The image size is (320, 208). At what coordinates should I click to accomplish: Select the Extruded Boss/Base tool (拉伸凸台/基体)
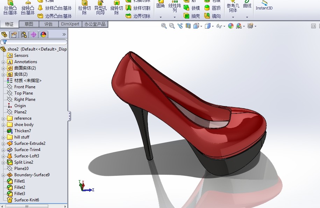click(x=10, y=8)
